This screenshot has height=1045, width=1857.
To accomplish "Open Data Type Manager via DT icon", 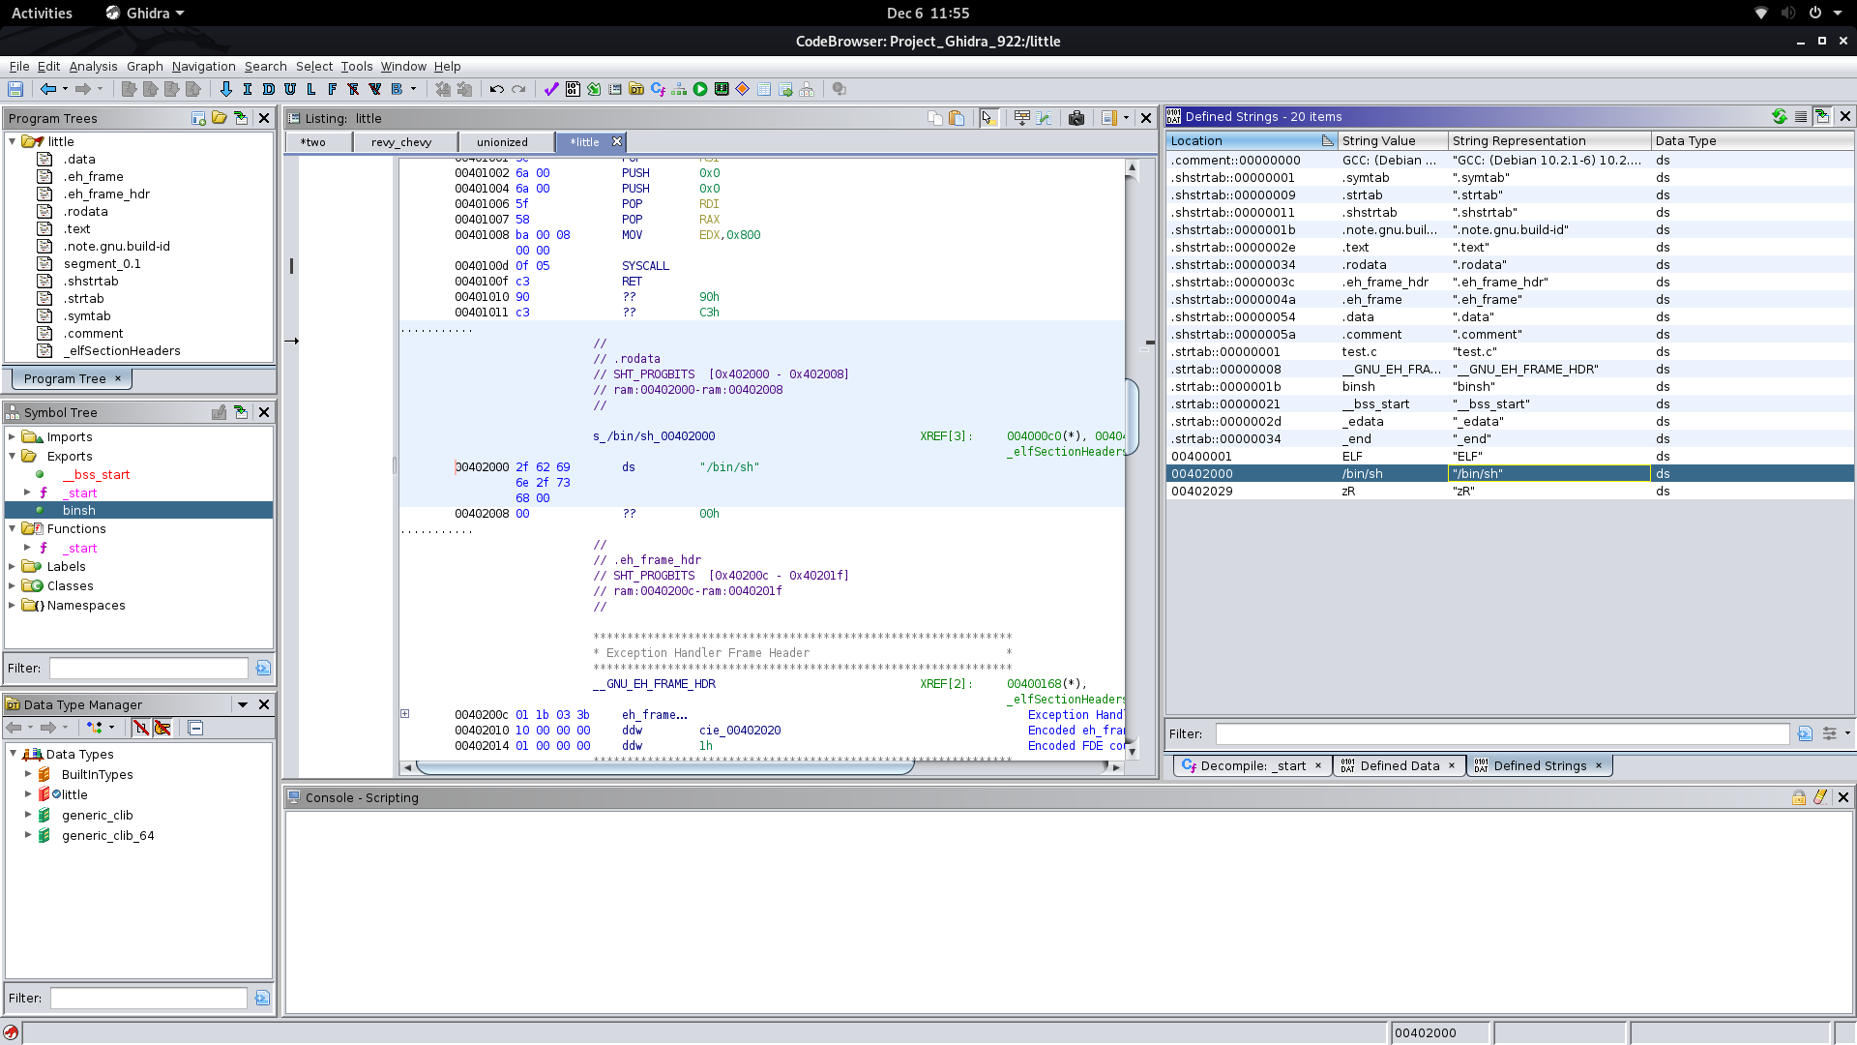I will [x=636, y=89].
